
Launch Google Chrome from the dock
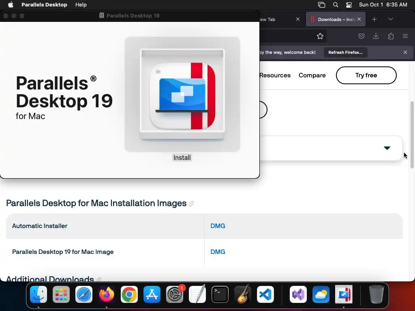tap(129, 294)
